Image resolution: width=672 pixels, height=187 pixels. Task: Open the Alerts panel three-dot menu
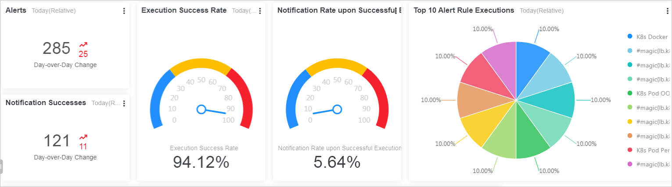tap(124, 11)
